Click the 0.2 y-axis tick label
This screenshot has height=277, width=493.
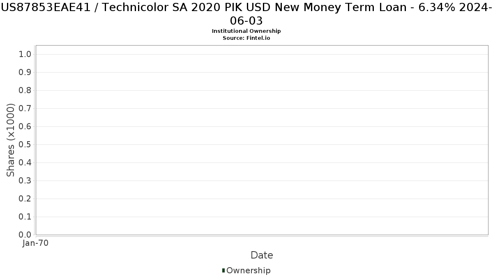point(25,199)
